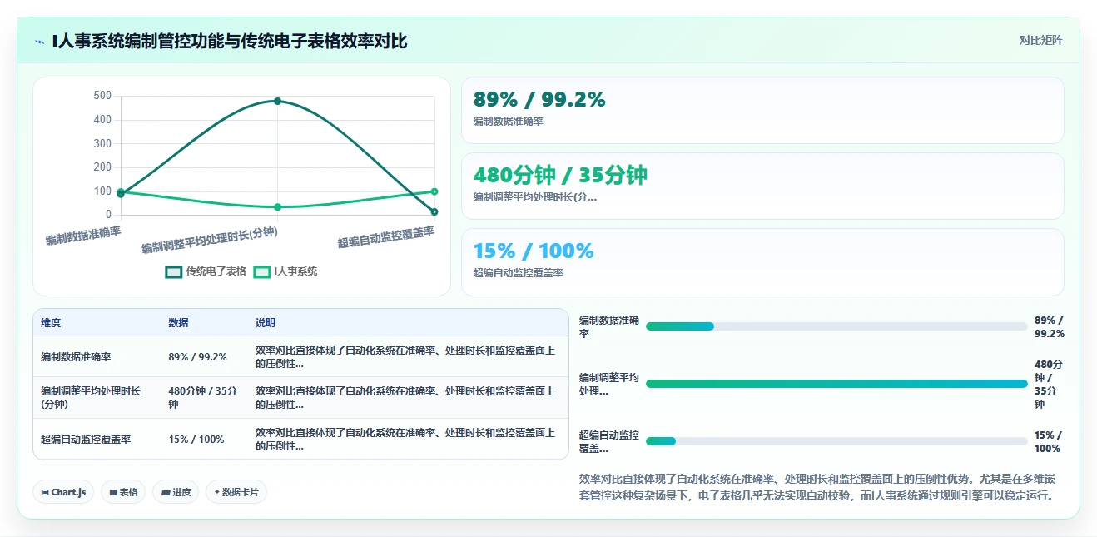Image resolution: width=1097 pixels, height=537 pixels.
Task: Click the 编制数据准确率 progress bar
Action: coord(836,326)
